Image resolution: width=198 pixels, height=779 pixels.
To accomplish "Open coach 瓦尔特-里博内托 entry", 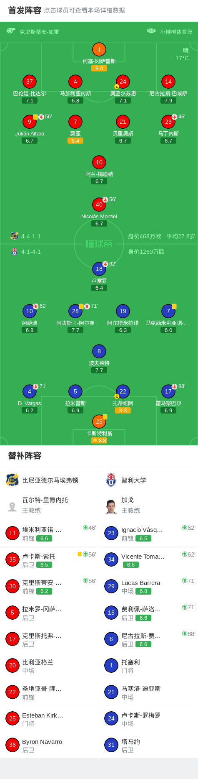I will coord(49,505).
